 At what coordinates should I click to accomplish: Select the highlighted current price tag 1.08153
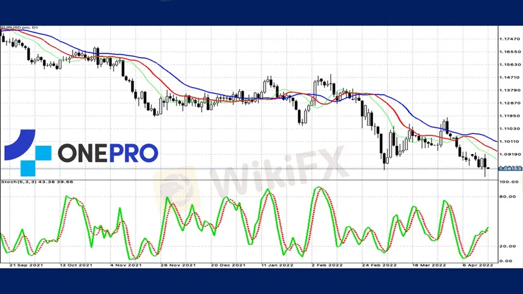click(510, 169)
